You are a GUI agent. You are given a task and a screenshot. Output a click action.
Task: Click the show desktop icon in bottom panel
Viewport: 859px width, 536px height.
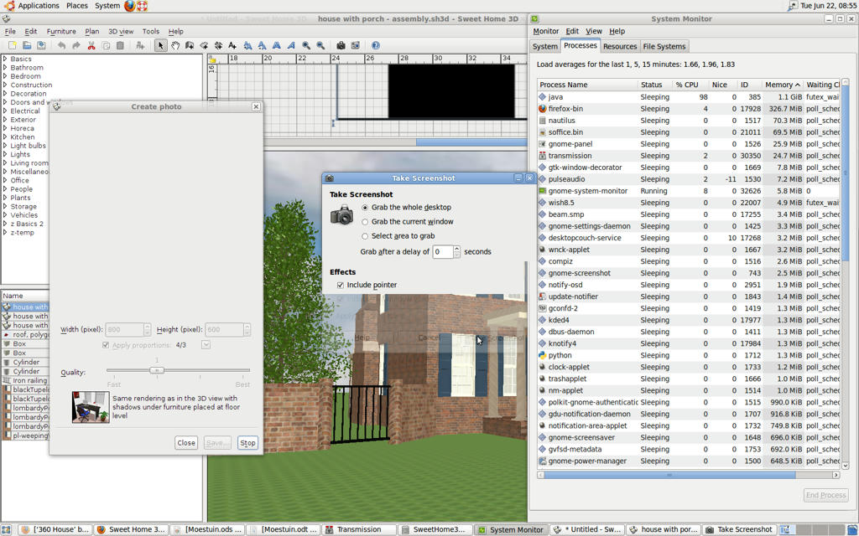pos(6,529)
